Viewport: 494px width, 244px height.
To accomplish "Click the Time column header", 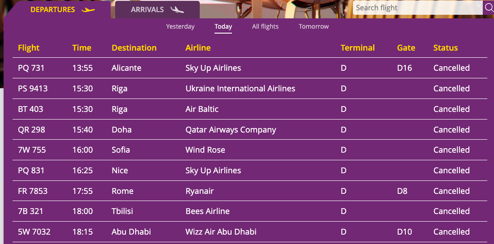I will tap(82, 48).
